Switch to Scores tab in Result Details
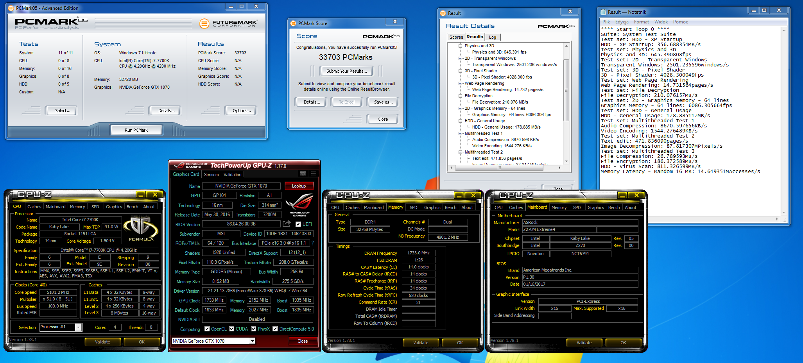Screen dimensions: 803x363 (x=456, y=37)
